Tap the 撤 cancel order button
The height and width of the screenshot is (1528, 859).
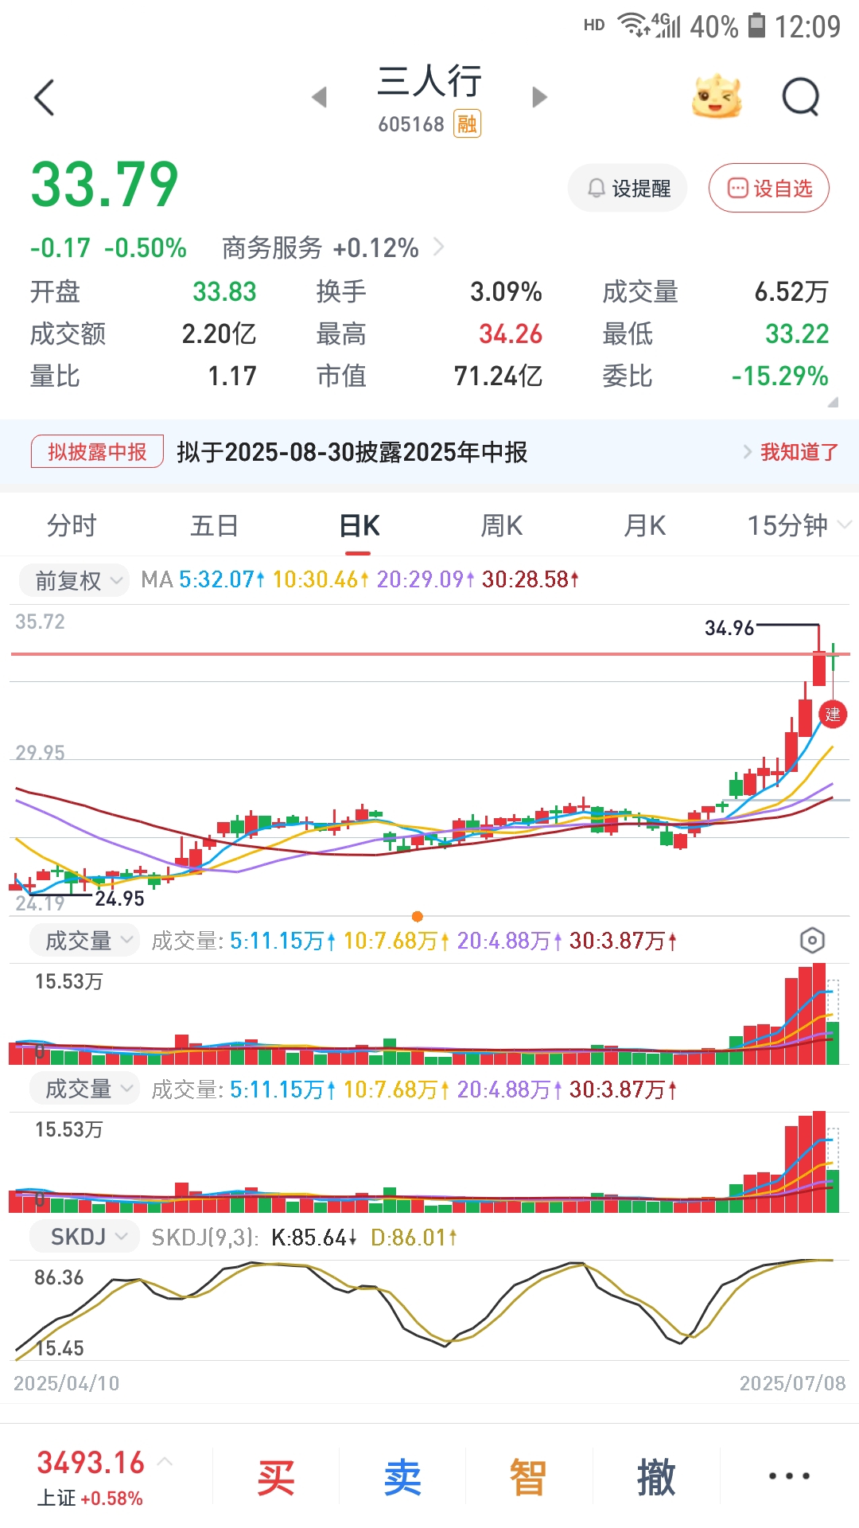coord(656,1477)
